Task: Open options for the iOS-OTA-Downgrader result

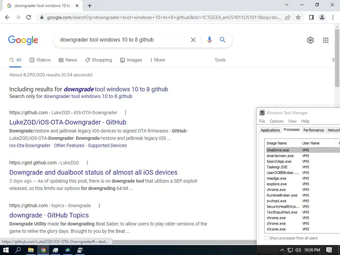Action: point(125,113)
